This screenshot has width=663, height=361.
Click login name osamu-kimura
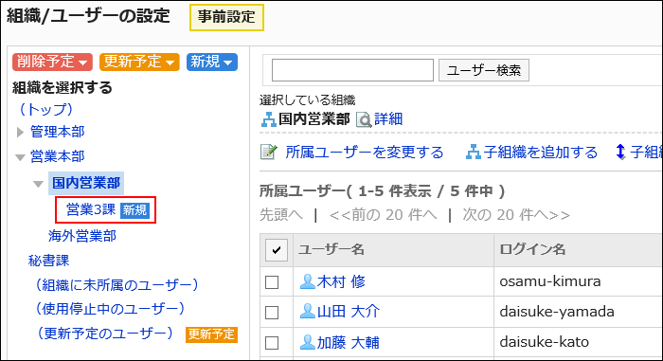(550, 281)
